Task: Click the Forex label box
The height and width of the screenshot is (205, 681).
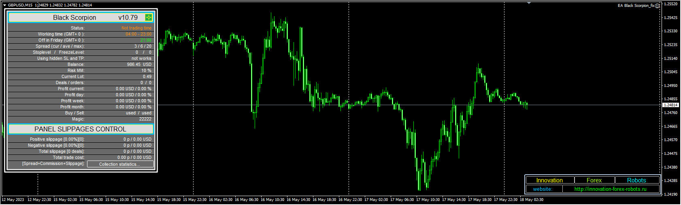Action: 594,180
